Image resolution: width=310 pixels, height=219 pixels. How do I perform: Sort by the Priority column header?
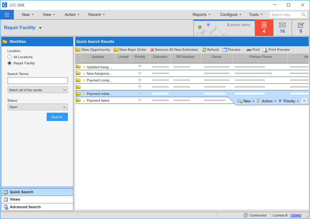click(x=140, y=58)
